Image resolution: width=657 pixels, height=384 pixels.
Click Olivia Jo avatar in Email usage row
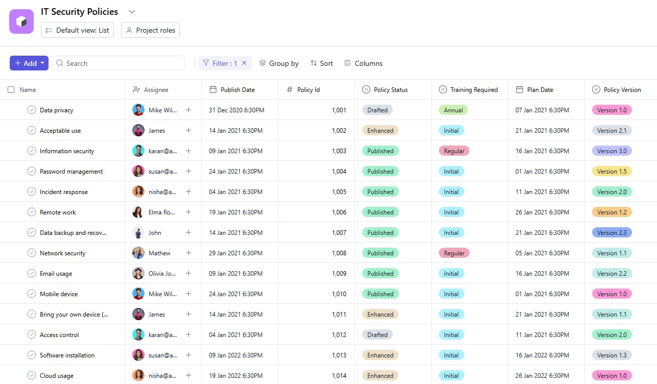click(138, 273)
